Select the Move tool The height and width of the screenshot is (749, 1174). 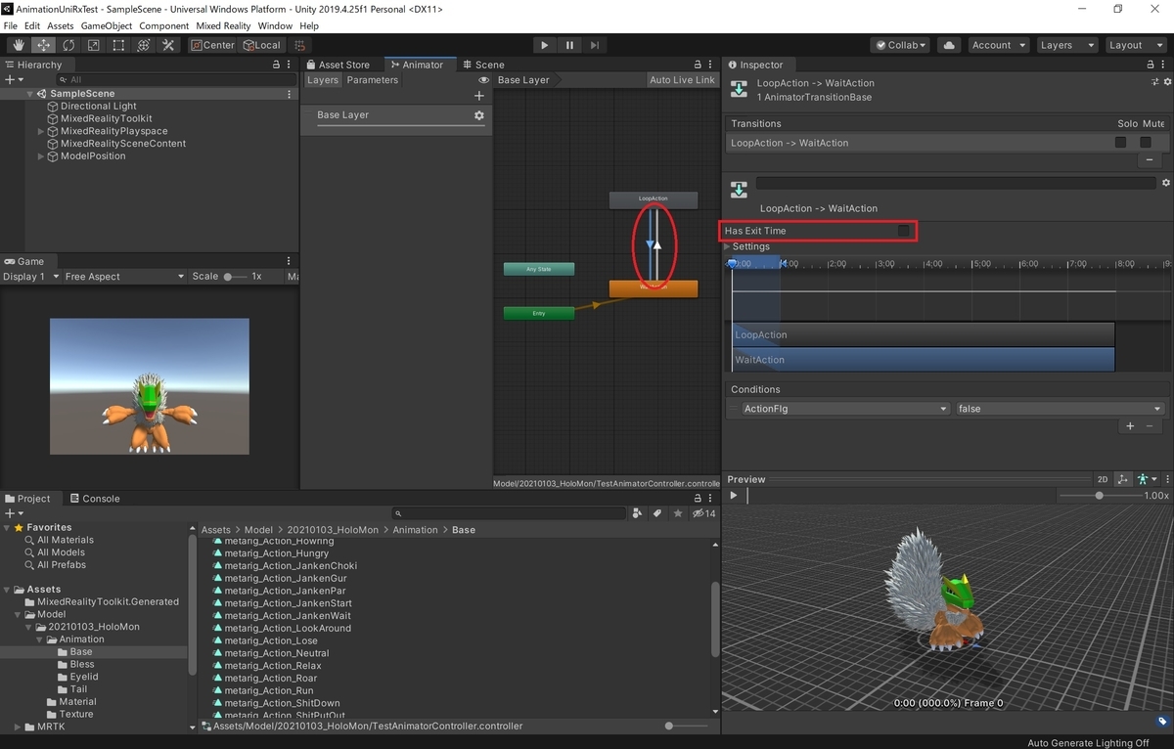point(44,45)
